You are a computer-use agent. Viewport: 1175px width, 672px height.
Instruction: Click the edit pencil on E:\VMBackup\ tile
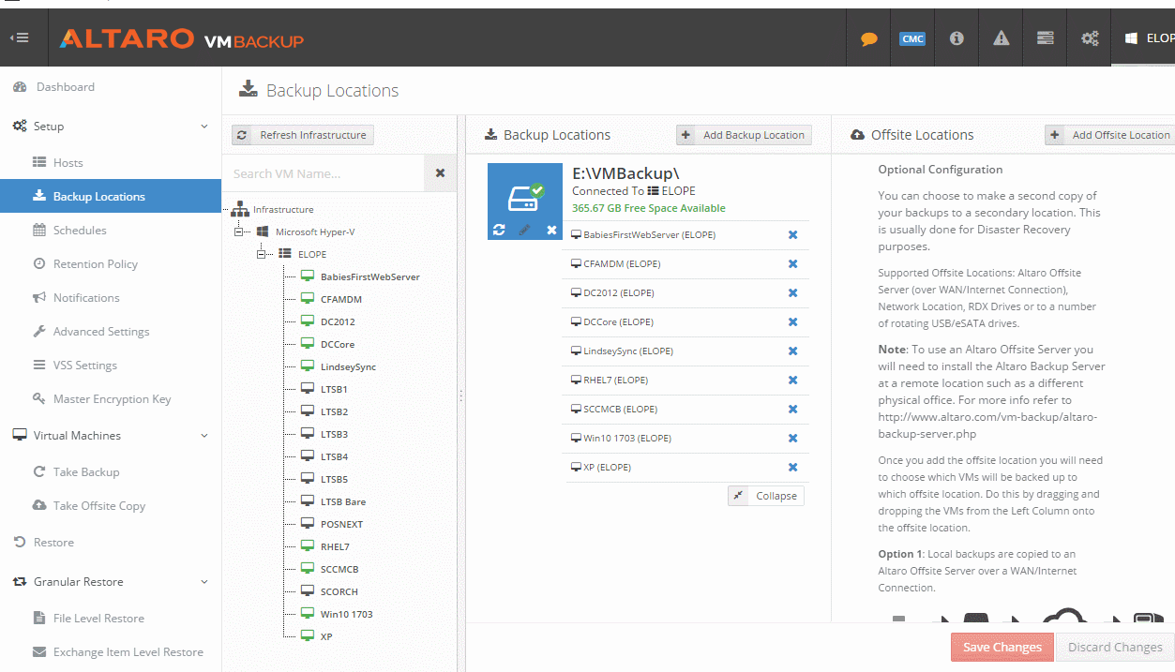click(x=524, y=230)
